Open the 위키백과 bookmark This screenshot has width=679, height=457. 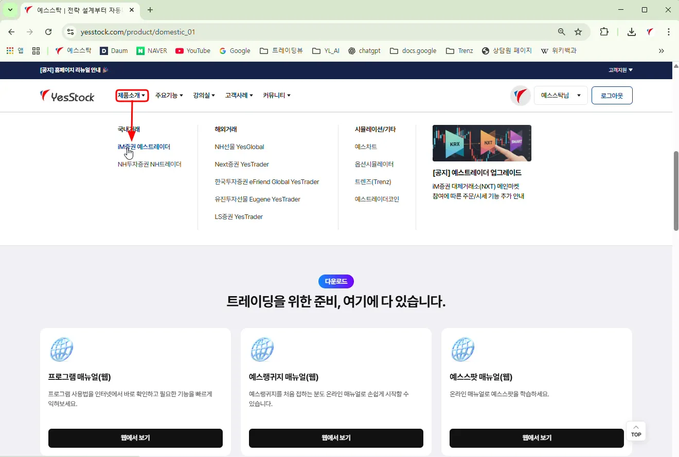(x=559, y=51)
